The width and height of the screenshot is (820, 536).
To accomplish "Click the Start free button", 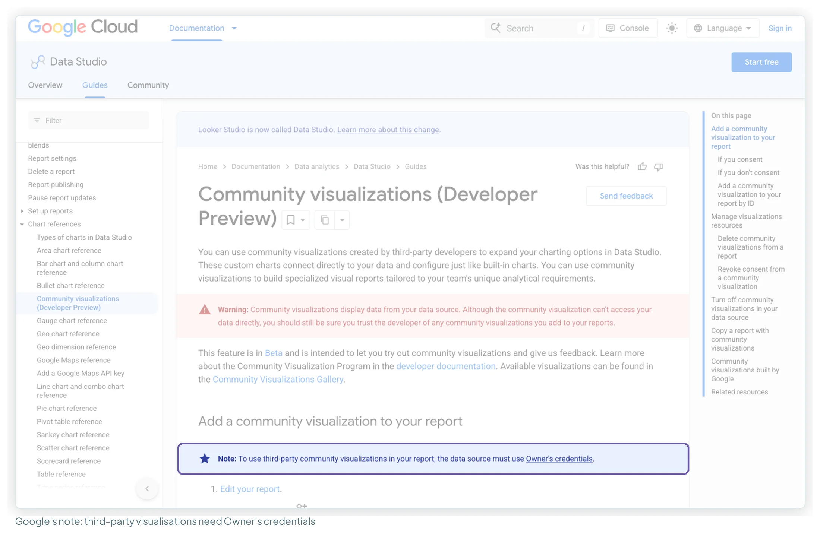I will tap(761, 62).
